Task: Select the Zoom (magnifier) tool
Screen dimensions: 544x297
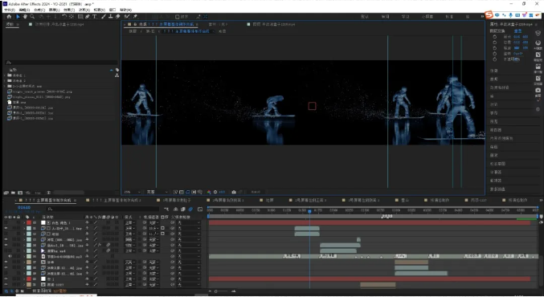Action: click(x=32, y=16)
